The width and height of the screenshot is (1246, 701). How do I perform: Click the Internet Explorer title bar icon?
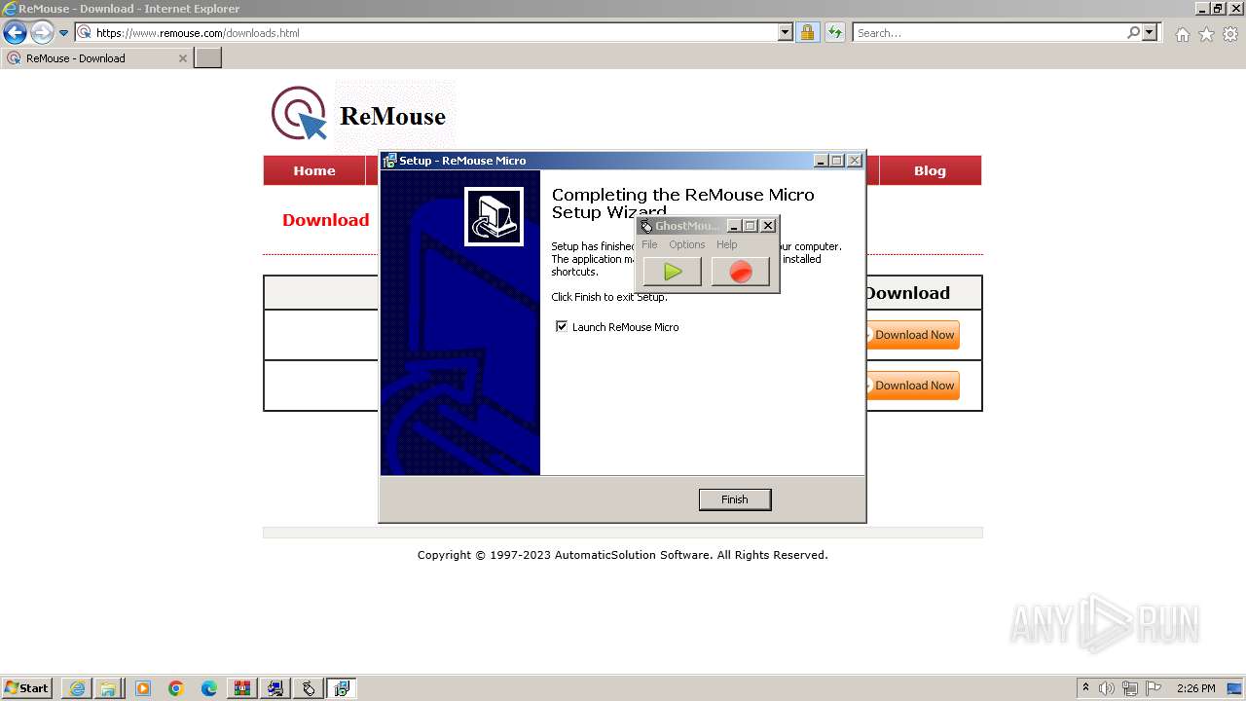pos(10,9)
